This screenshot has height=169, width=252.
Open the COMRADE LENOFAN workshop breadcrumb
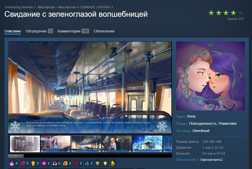click(86, 7)
